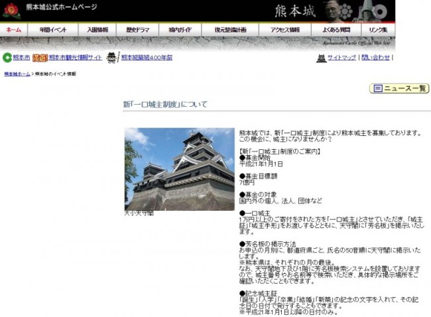Click the Kumamoto Castle keep photo

click(x=180, y=169)
